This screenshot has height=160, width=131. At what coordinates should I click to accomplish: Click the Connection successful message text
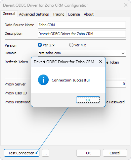70,80
